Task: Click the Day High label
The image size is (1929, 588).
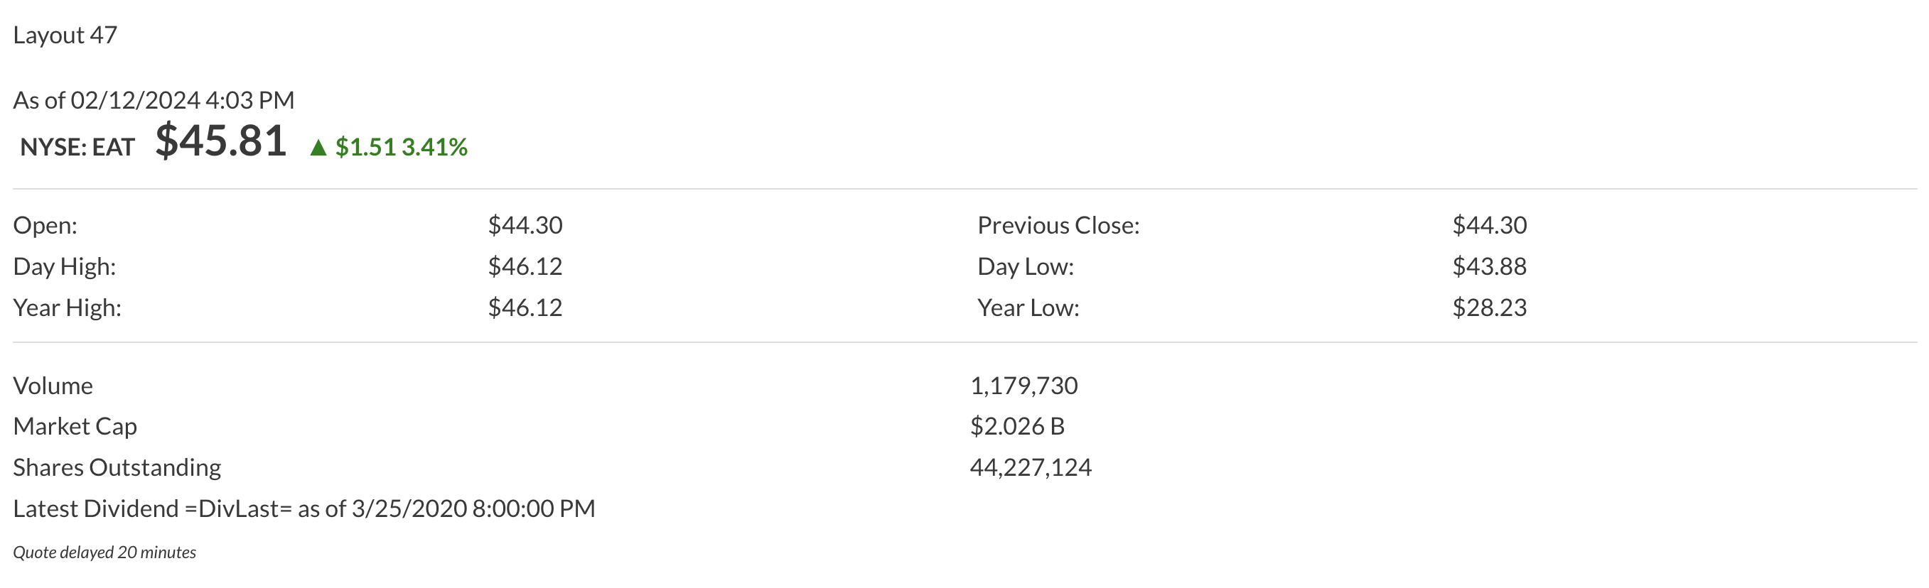Action: 65,266
